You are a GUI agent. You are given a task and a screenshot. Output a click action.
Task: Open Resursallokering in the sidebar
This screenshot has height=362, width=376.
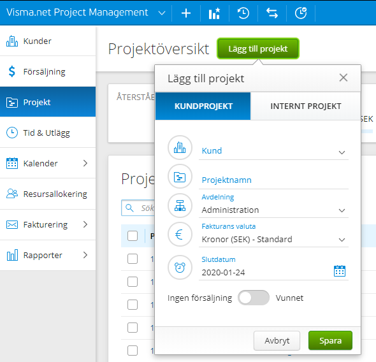[48, 194]
